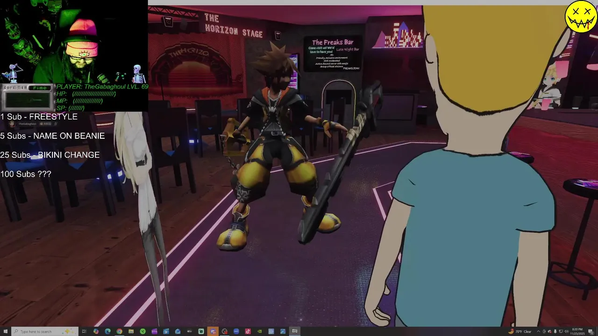Open the clock showing 8:20 PM
The width and height of the screenshot is (598, 336).
(577, 331)
